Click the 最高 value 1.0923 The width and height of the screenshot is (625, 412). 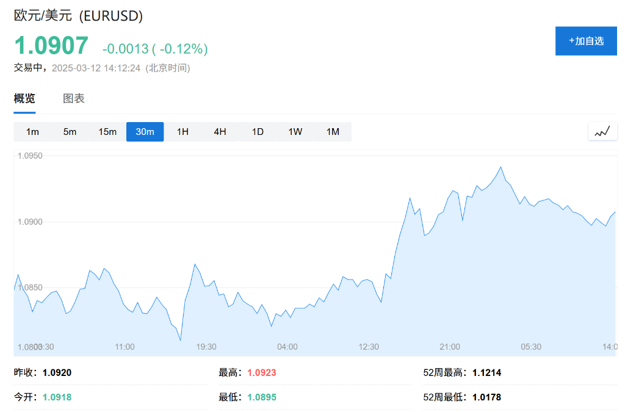tap(262, 372)
